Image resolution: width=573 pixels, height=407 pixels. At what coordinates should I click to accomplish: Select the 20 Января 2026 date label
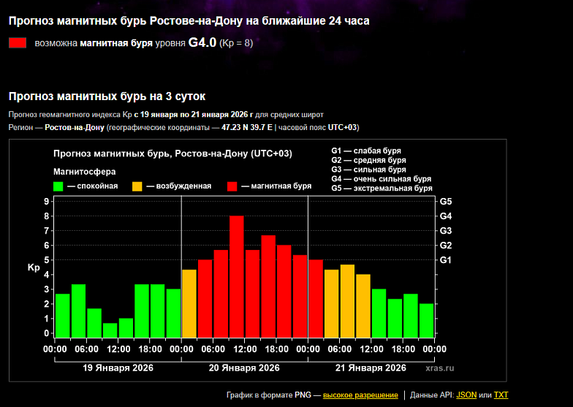click(x=244, y=368)
